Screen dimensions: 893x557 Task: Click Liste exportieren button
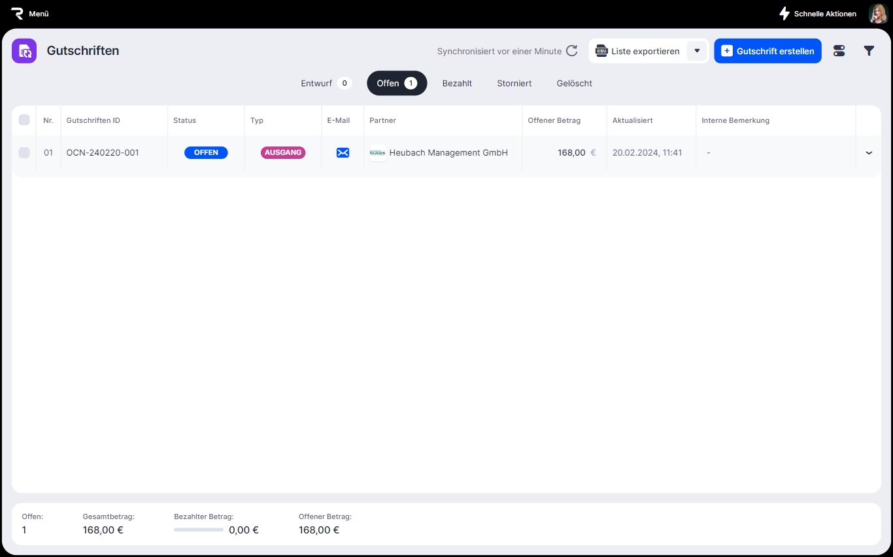(x=637, y=51)
